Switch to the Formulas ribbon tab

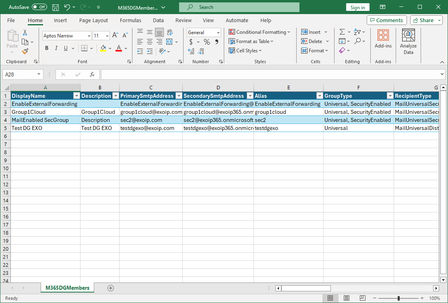click(x=130, y=20)
